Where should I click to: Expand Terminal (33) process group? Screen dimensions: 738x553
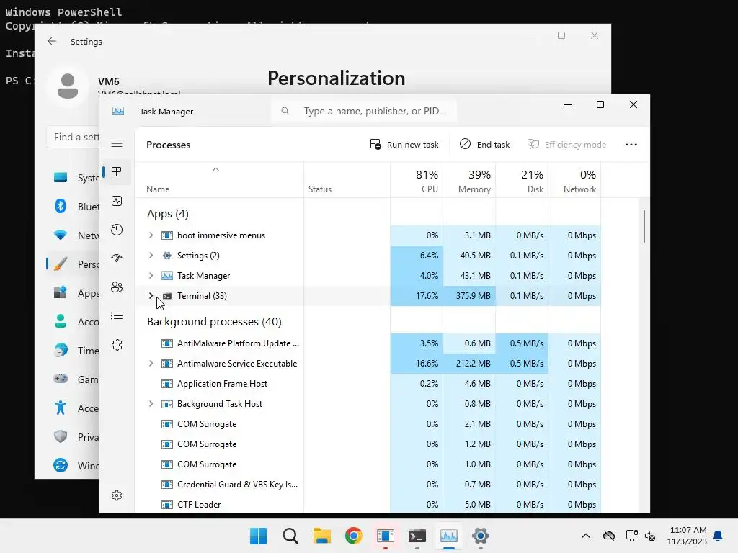(151, 296)
